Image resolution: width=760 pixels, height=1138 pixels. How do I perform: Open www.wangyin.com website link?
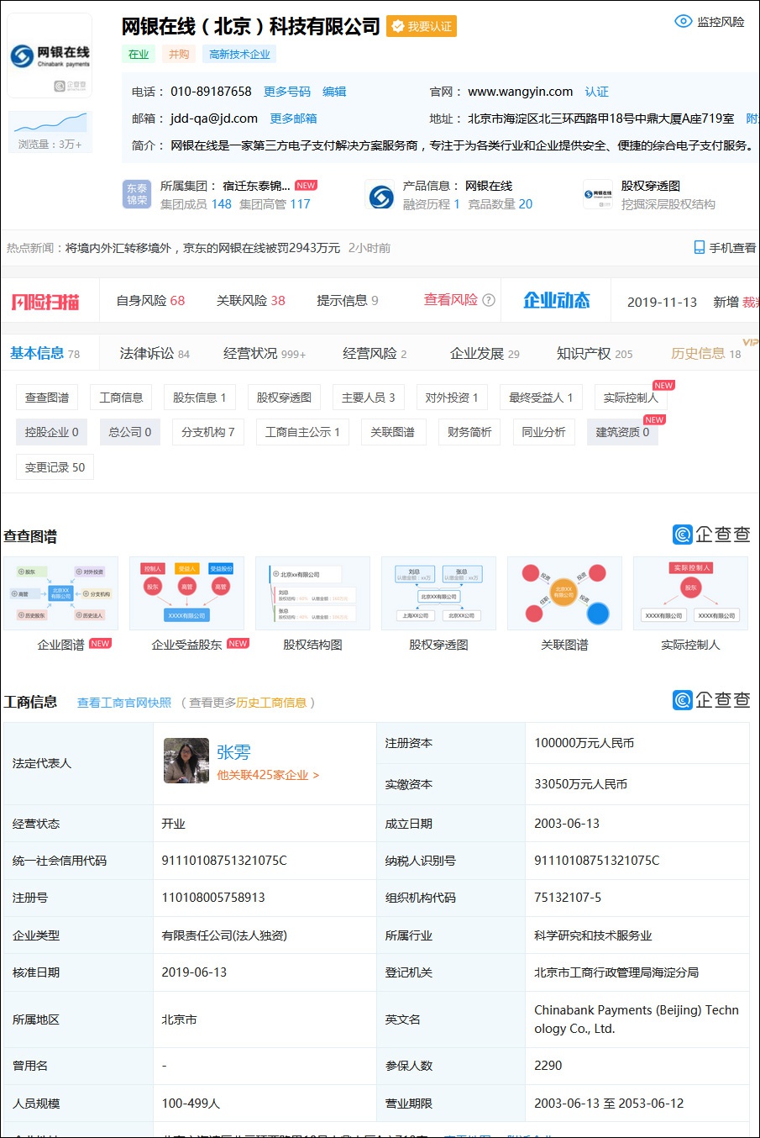[521, 92]
